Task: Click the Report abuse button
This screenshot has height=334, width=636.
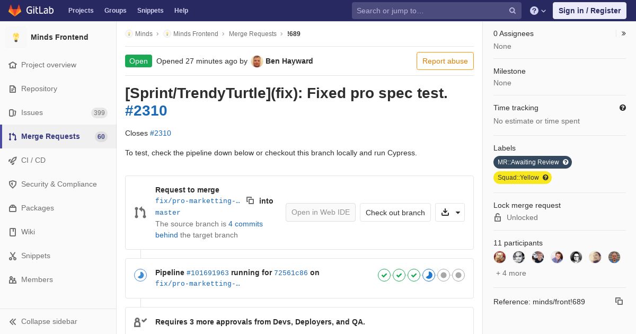Action: [x=445, y=61]
